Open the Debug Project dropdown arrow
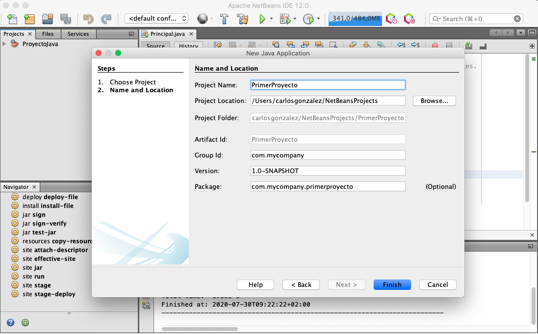The width and height of the screenshot is (538, 334). click(x=295, y=19)
